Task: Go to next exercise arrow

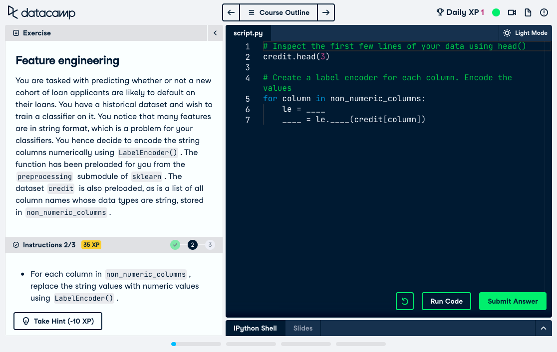Action: pyautogui.click(x=326, y=12)
